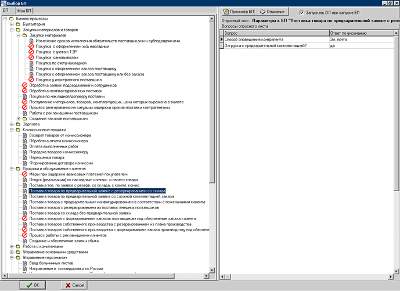The image size is (400, 291).
Task: Select Отгрузка с предварительной комплектацией? question
Action: (x=276, y=46)
